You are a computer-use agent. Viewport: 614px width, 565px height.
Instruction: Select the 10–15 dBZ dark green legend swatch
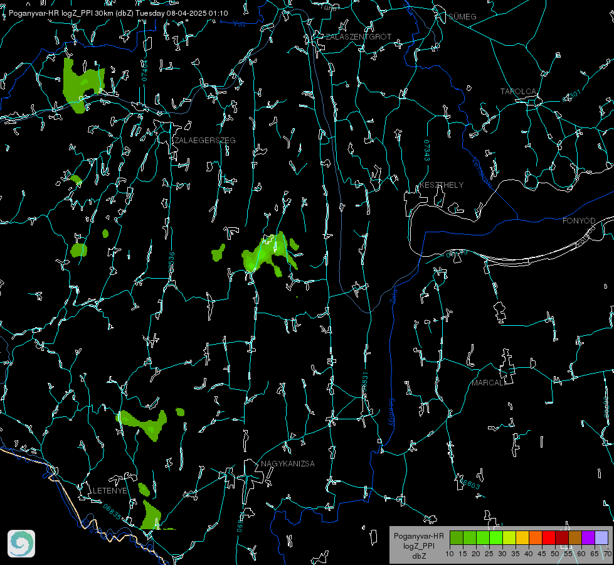click(x=457, y=537)
